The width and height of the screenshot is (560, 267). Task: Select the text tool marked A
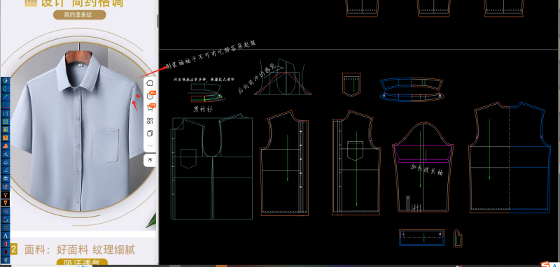[x=6, y=236]
